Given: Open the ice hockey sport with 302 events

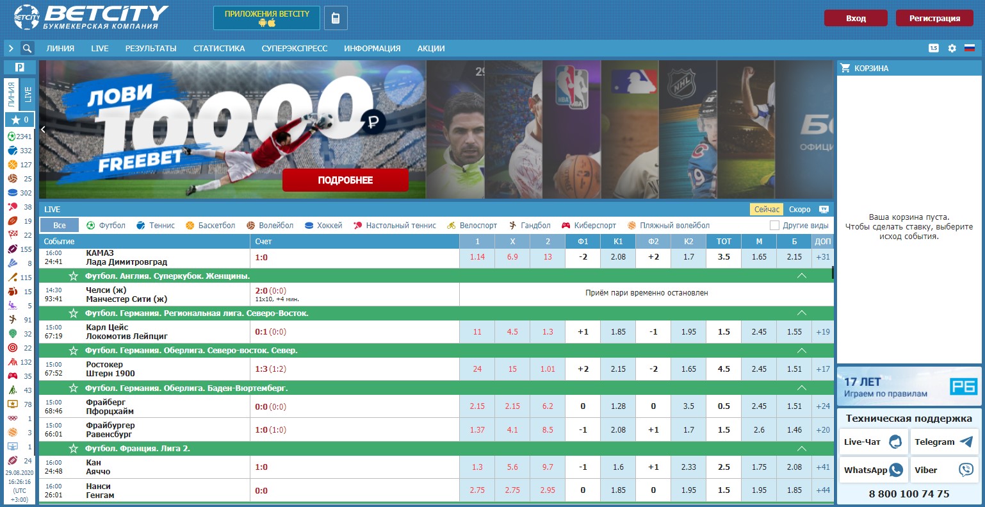Looking at the screenshot, I should click(19, 193).
